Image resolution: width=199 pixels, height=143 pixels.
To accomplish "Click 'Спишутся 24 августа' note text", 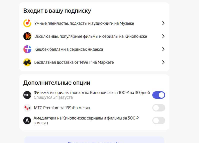I will (53, 97).
